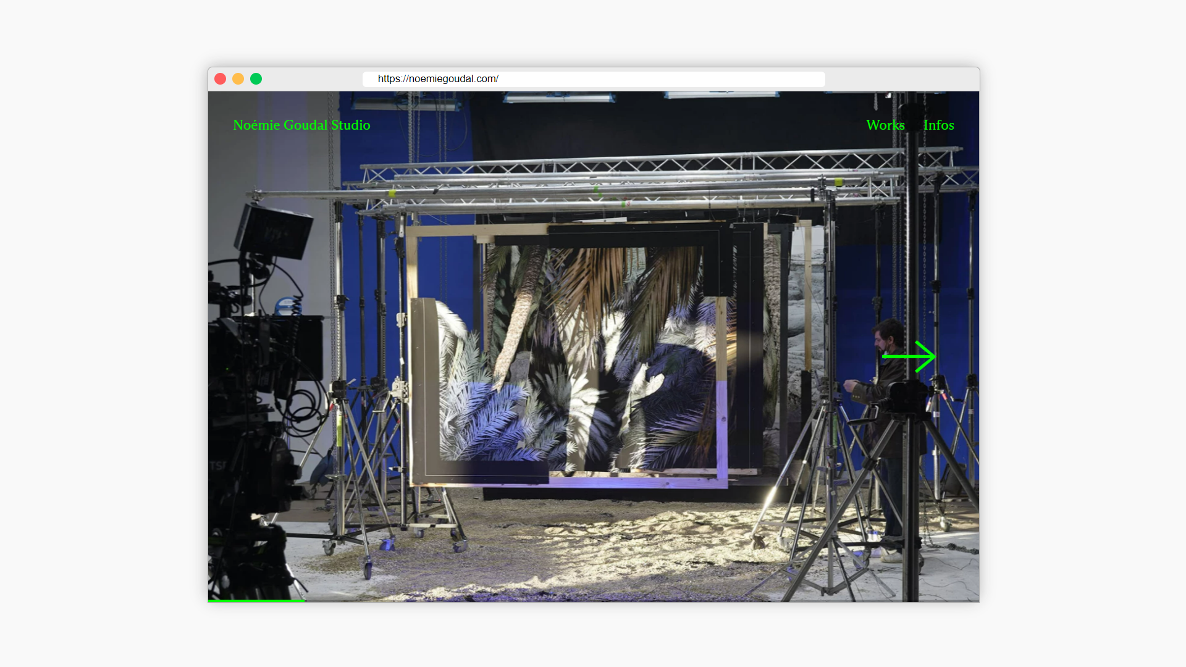Click empty browser title bar area

point(902,79)
